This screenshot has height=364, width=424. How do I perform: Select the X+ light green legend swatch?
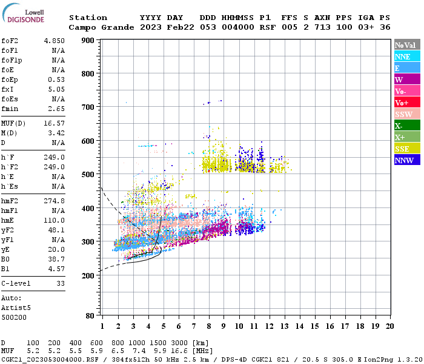click(x=407, y=137)
